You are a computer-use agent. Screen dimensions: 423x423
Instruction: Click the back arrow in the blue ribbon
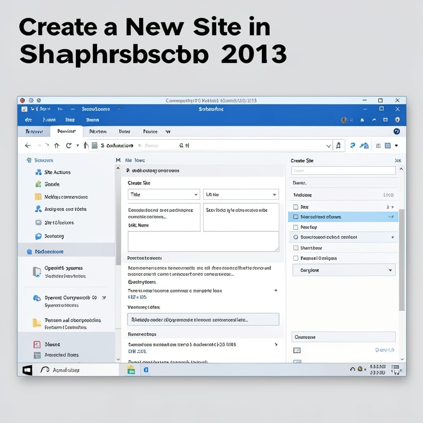coord(29,120)
